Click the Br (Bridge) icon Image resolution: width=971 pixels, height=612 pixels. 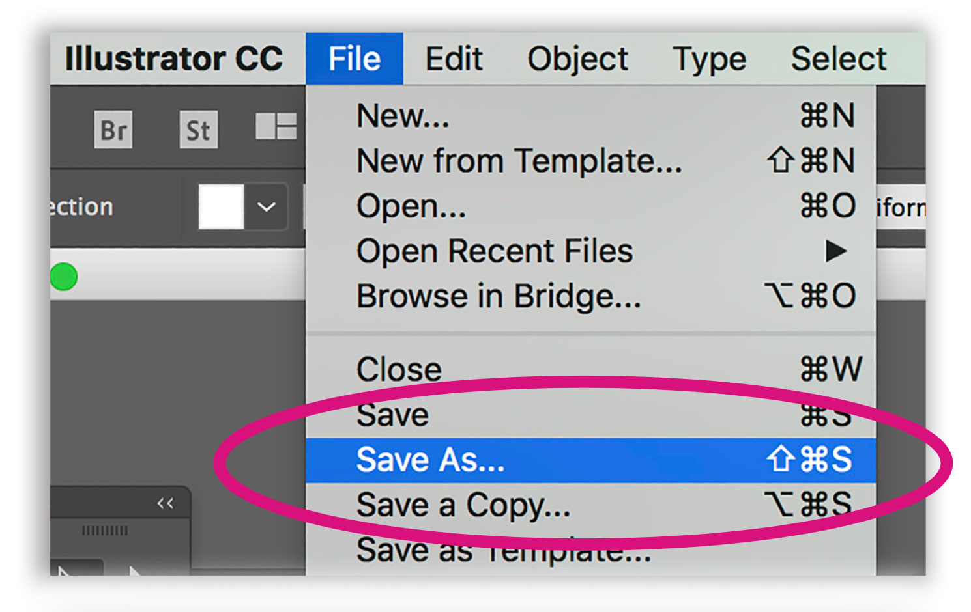pyautogui.click(x=113, y=130)
